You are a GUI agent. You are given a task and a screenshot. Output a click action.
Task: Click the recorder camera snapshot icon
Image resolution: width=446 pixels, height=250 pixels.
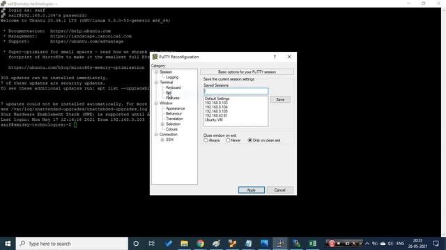click(x=347, y=244)
